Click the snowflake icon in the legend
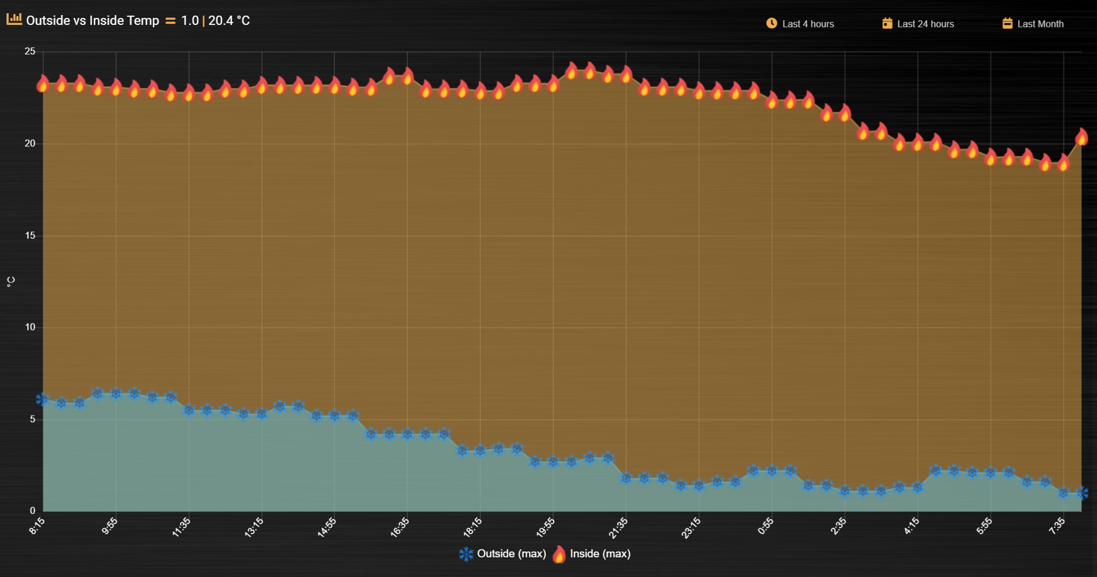Viewport: 1097px width, 577px height. coord(466,554)
